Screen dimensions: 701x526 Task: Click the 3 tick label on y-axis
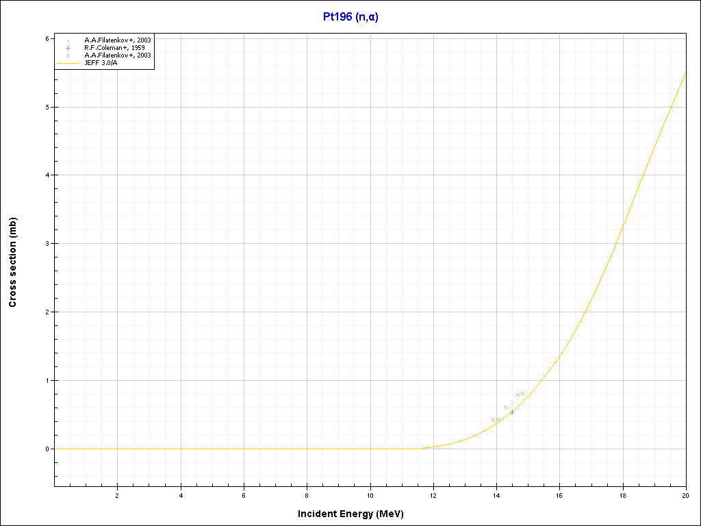click(x=47, y=244)
